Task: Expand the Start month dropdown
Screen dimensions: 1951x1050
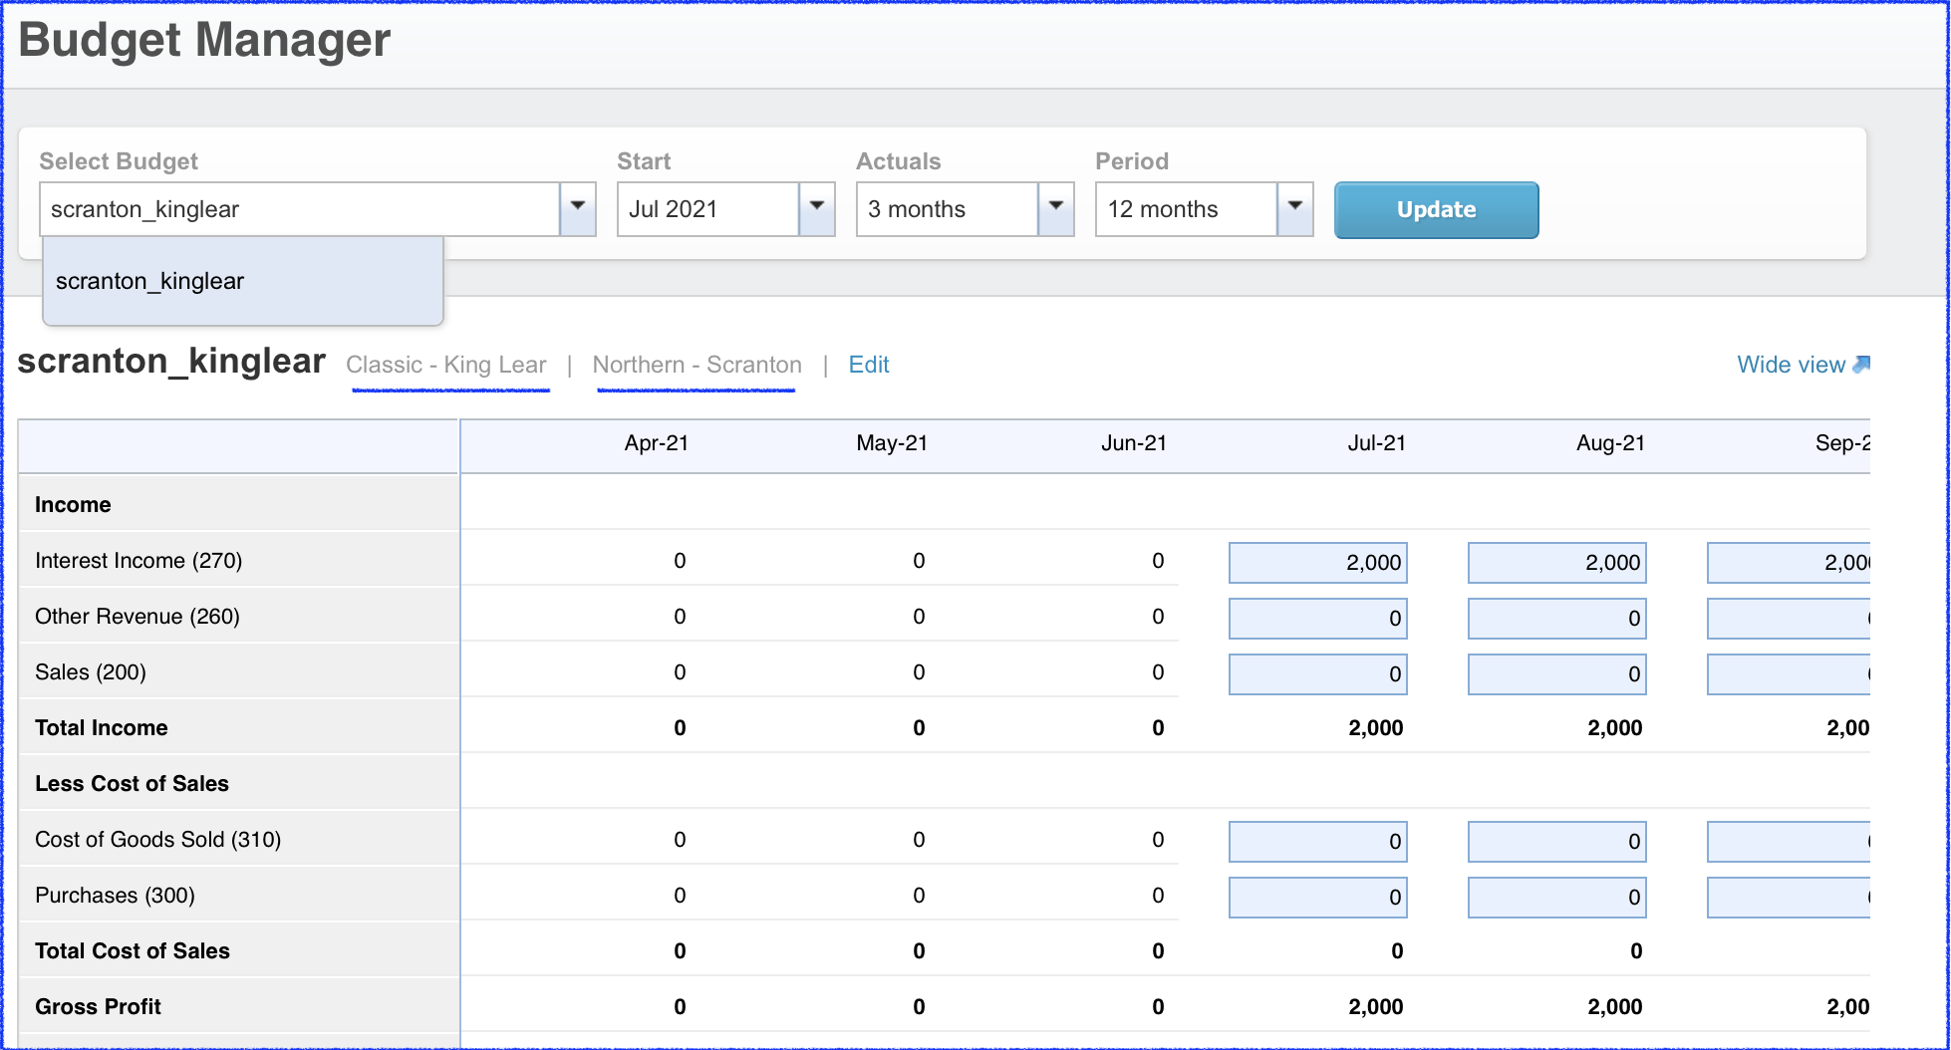Action: pos(816,209)
